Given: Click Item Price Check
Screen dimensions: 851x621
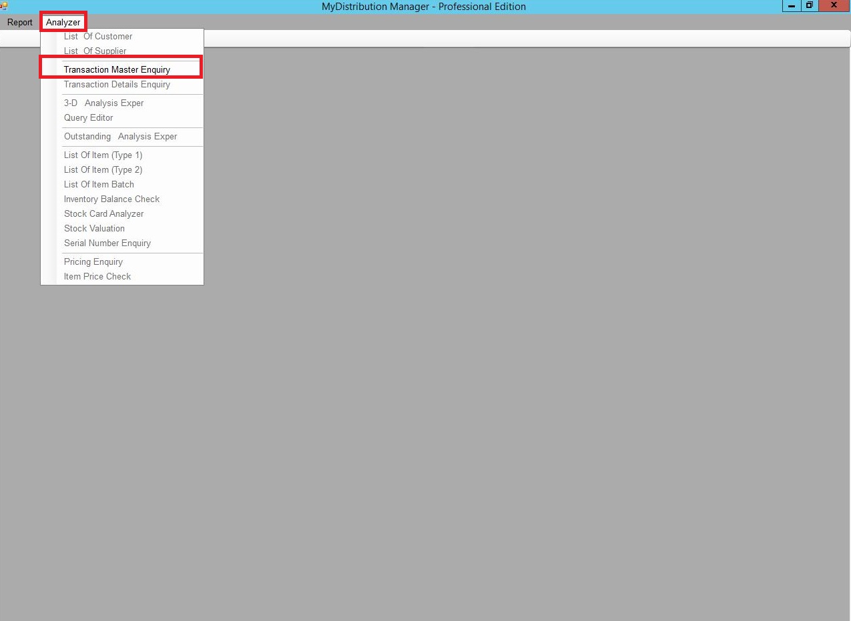Looking at the screenshot, I should [x=97, y=277].
